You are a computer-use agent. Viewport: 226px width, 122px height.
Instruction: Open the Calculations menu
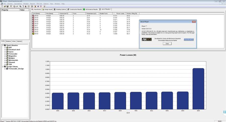[x=18, y=4]
